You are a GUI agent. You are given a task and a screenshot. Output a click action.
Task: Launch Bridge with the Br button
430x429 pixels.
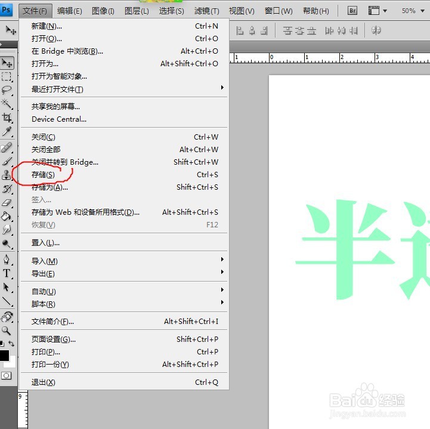[x=352, y=11]
